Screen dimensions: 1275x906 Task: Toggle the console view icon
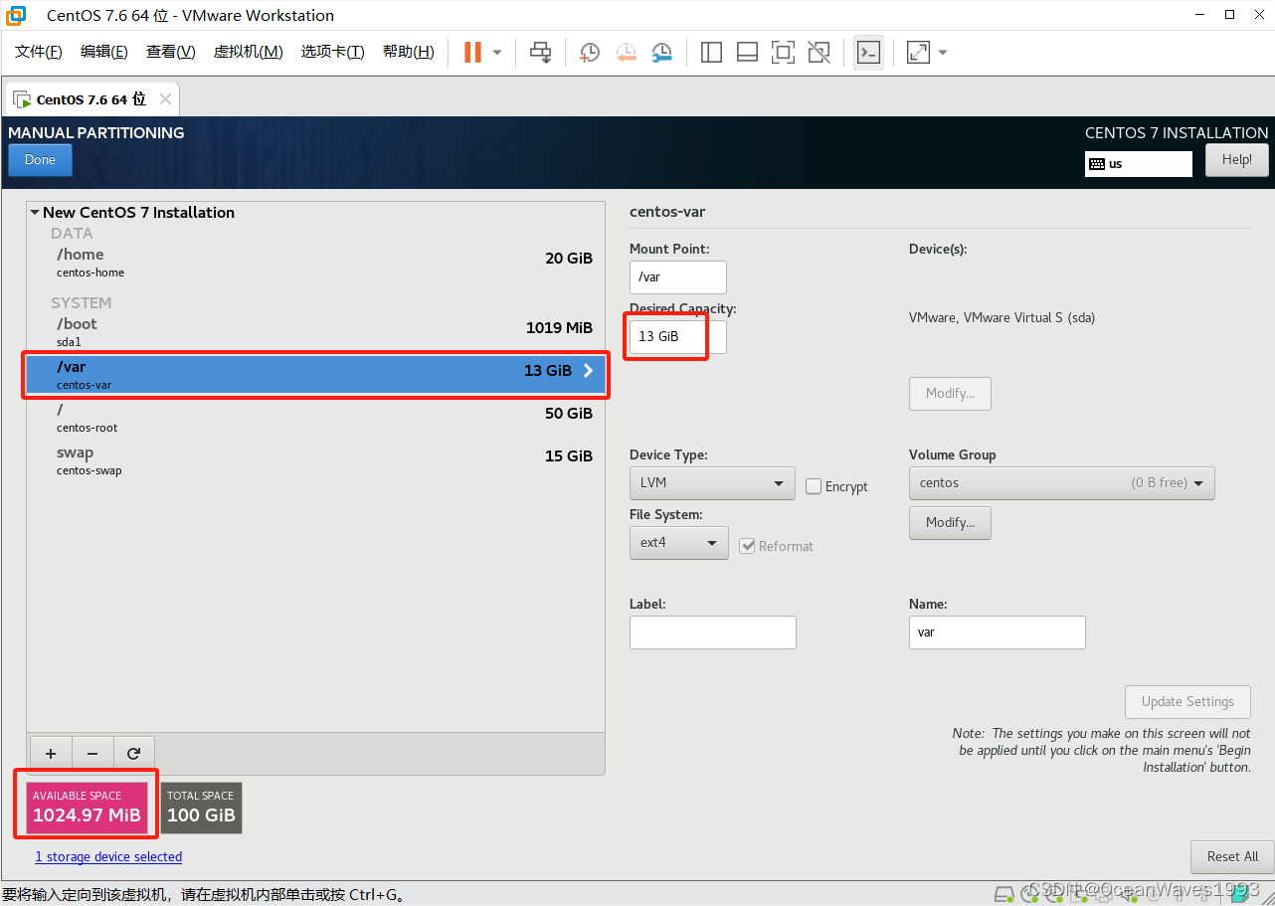click(868, 53)
